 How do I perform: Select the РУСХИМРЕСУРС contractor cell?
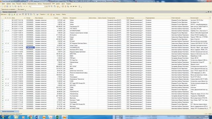click(x=79, y=48)
